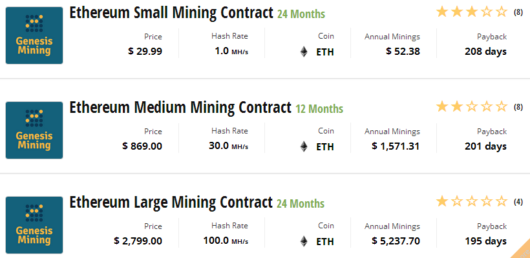Click orange corner ribbon at bottom right
The width and height of the screenshot is (530, 258).
(522, 251)
